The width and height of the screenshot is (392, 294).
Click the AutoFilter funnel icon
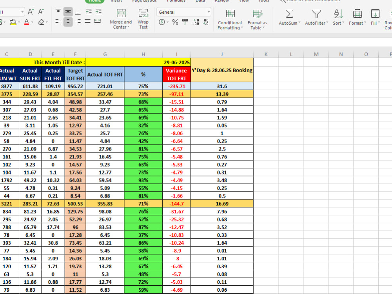click(x=316, y=14)
